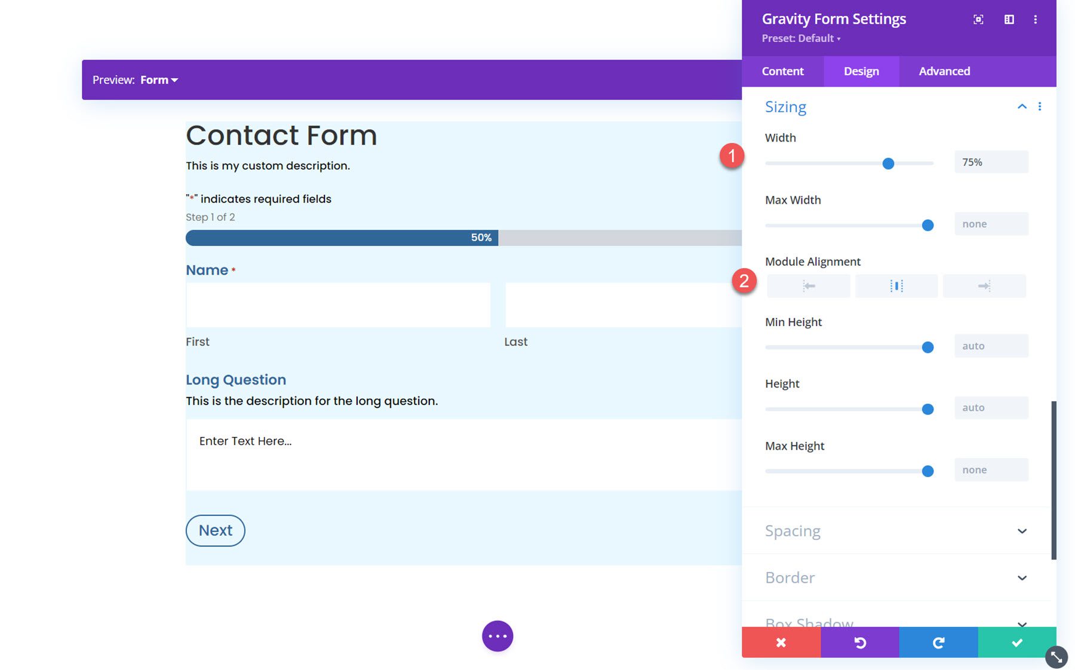Select right module alignment
The image size is (1075, 670).
984,285
